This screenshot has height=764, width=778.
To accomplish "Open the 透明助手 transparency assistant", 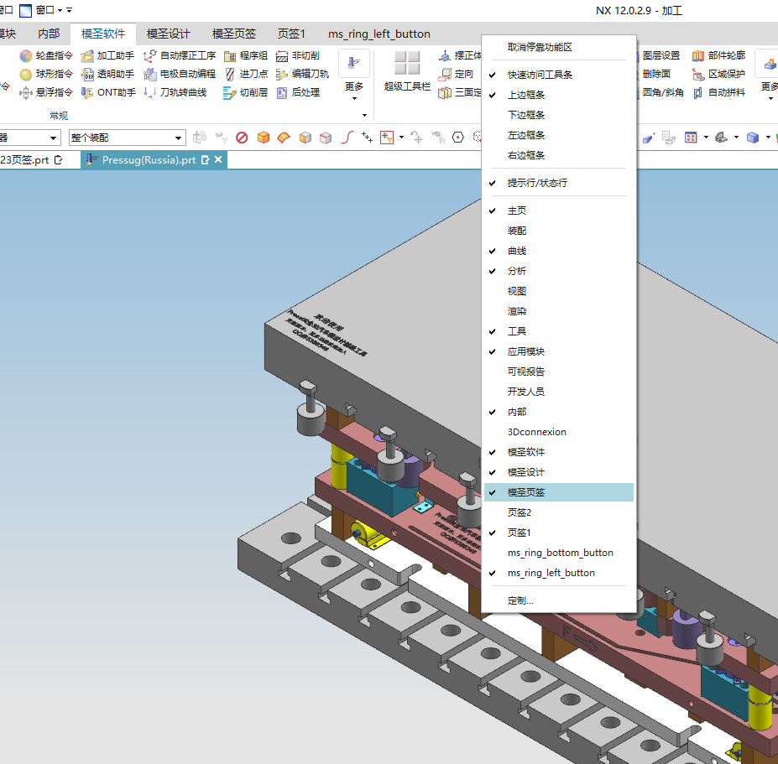I will point(107,74).
